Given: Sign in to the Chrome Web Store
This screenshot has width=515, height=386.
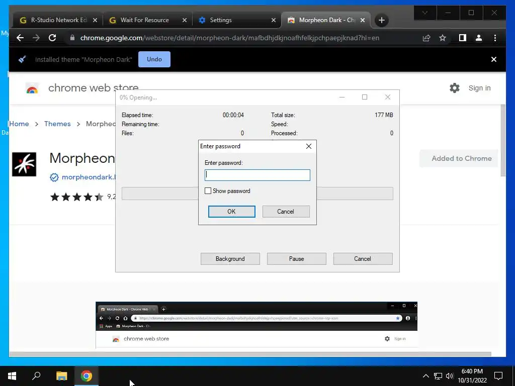Looking at the screenshot, I should [479, 88].
